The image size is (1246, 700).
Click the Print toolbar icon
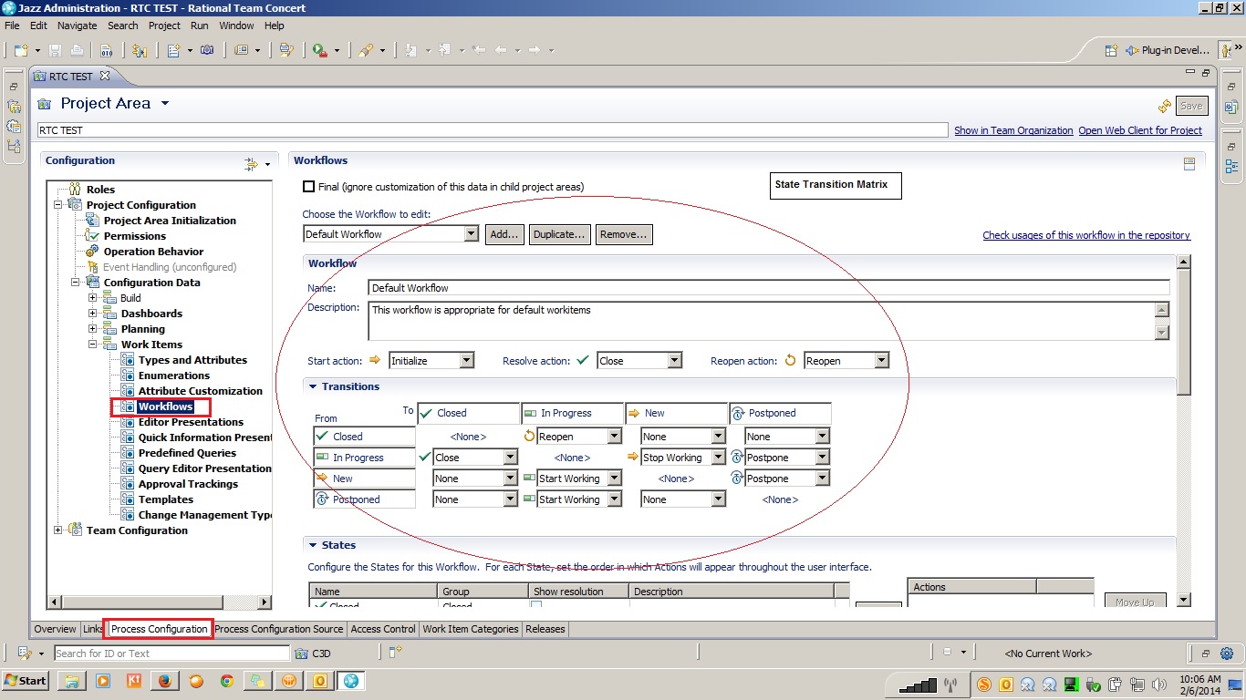(x=78, y=50)
